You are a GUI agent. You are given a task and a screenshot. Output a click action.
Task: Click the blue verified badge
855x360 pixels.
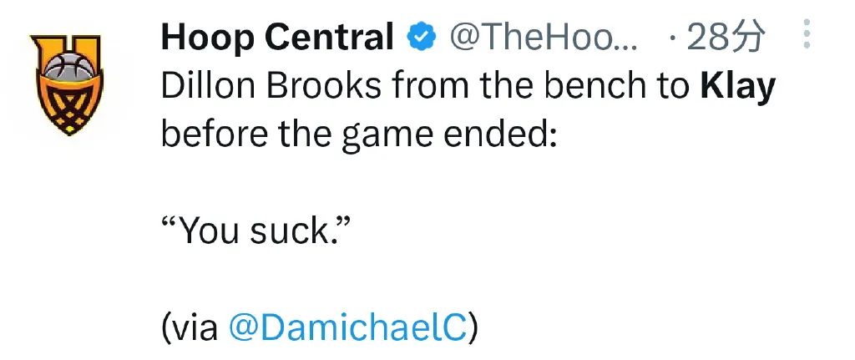pos(422,37)
